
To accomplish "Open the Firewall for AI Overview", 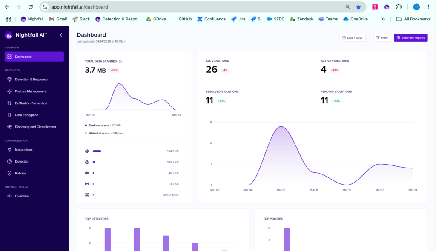I will tap(22, 196).
